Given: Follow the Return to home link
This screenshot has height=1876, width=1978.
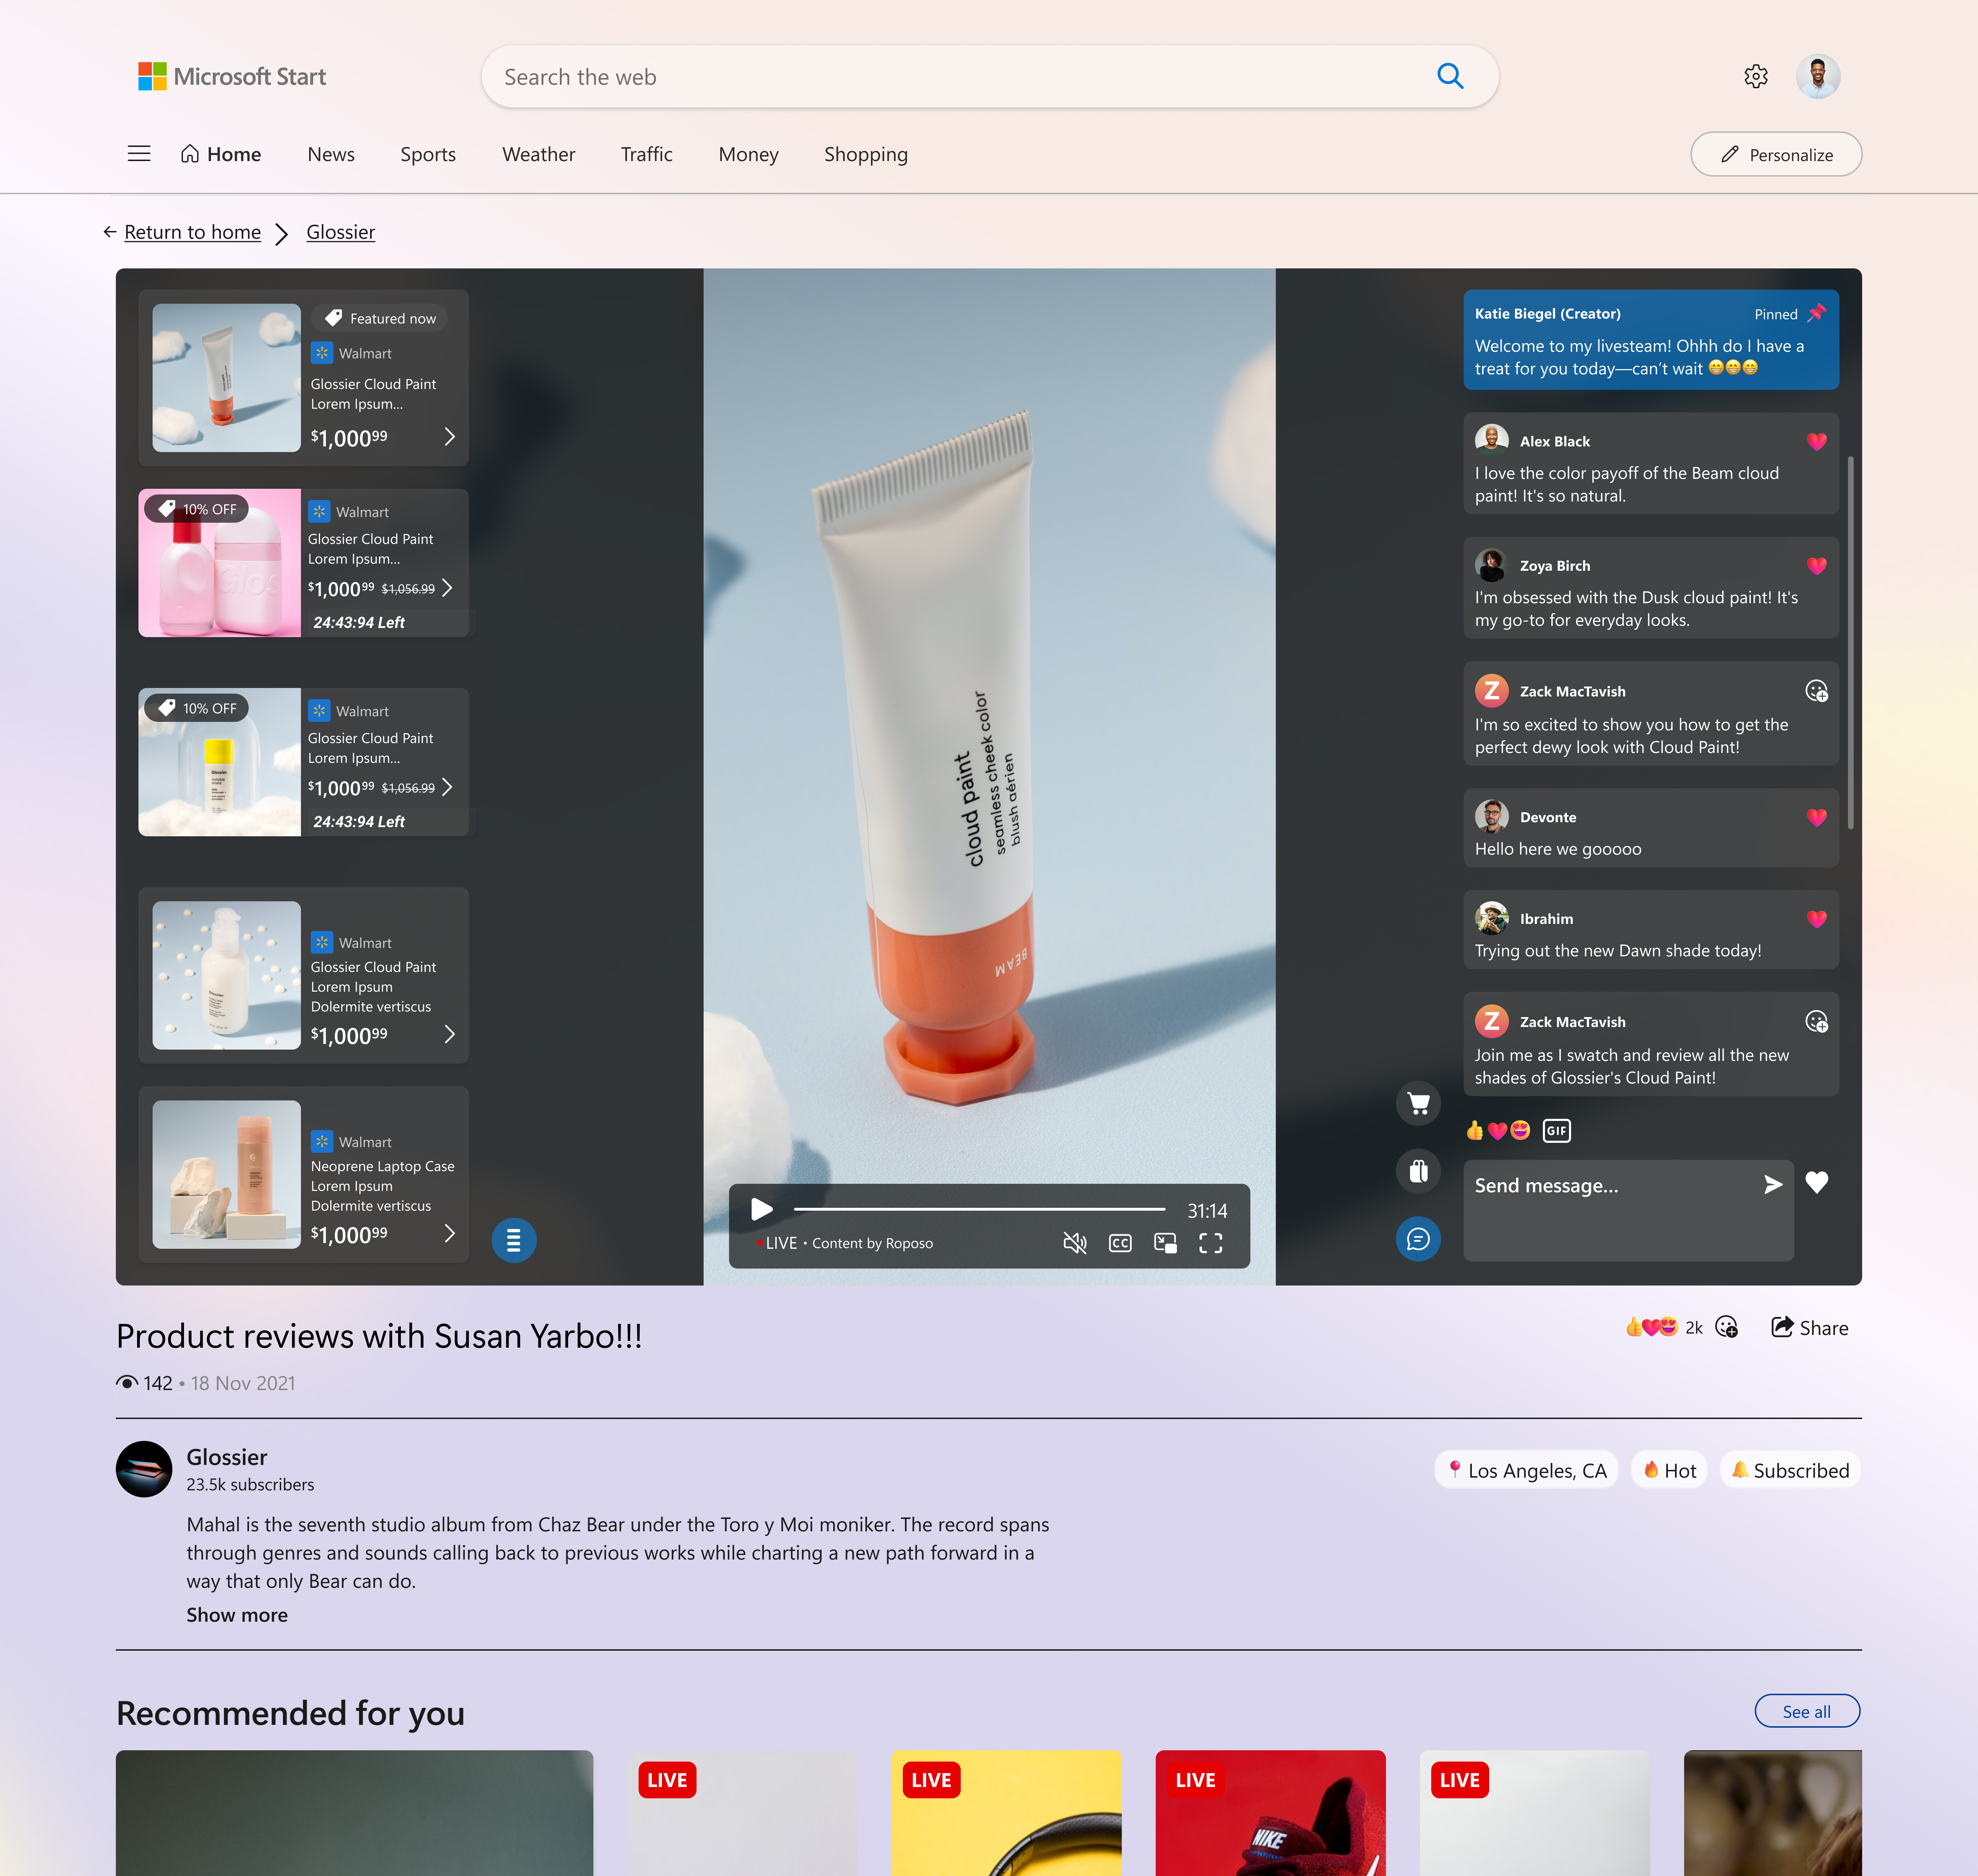Looking at the screenshot, I should 192,232.
